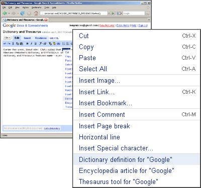Open the Firefox Help menu
This screenshot has width=201, height=188.
pyautogui.click(x=54, y=8)
